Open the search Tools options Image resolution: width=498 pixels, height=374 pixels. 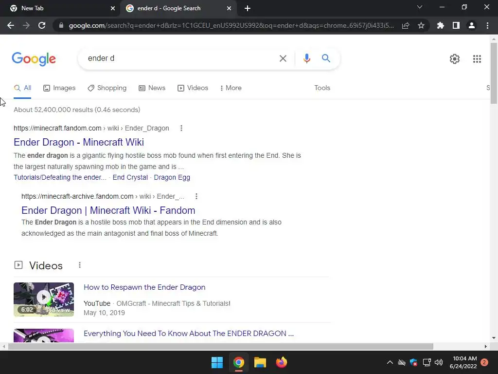pos(322,88)
